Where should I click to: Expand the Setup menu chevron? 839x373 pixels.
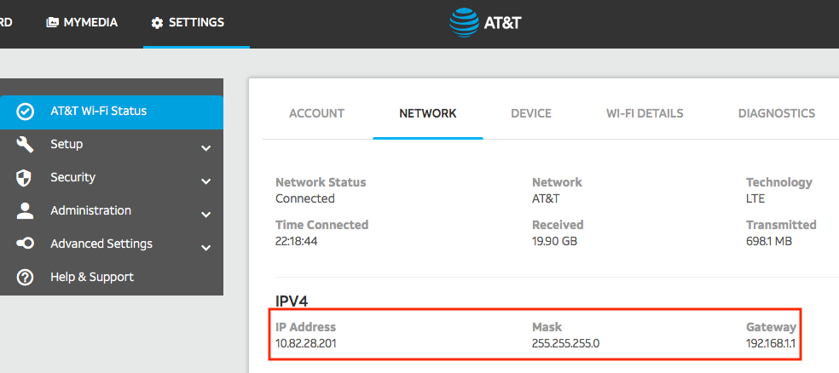[x=205, y=148]
